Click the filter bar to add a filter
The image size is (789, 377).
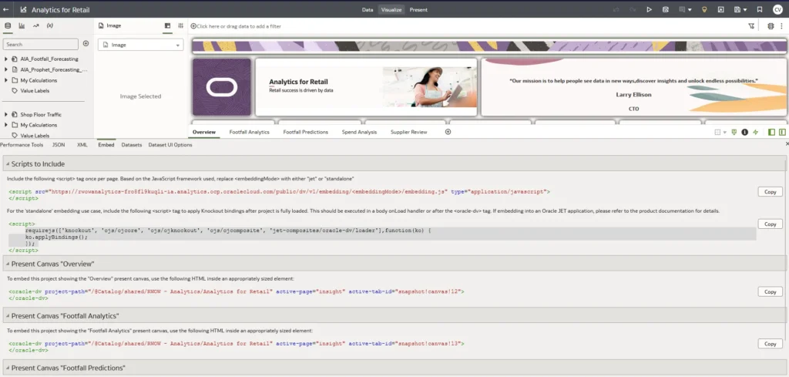pos(236,26)
